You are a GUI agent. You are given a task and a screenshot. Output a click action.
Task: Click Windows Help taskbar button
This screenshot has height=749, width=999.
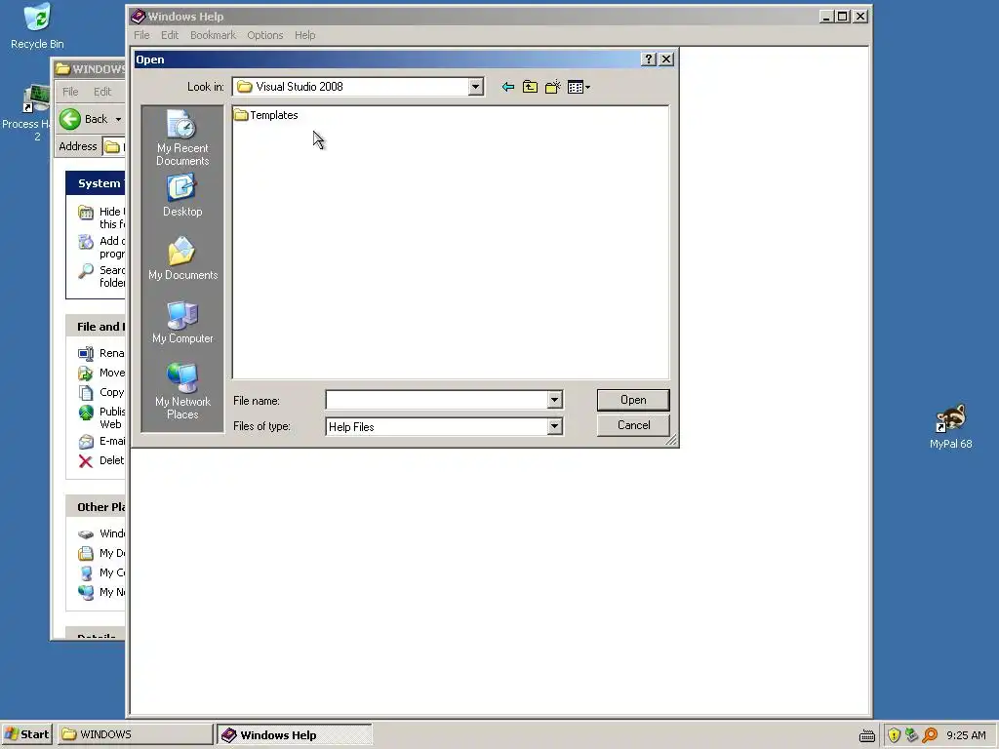[295, 734]
